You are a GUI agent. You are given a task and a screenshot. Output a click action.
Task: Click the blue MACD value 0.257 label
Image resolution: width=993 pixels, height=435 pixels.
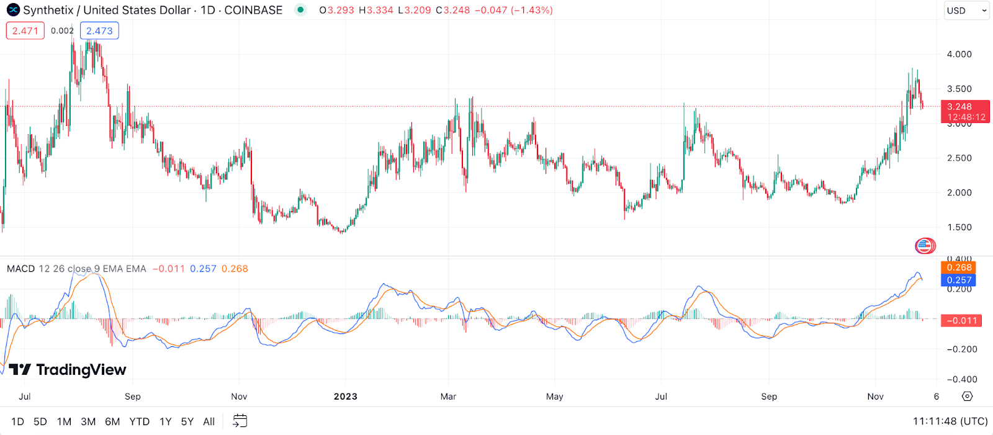pos(959,280)
